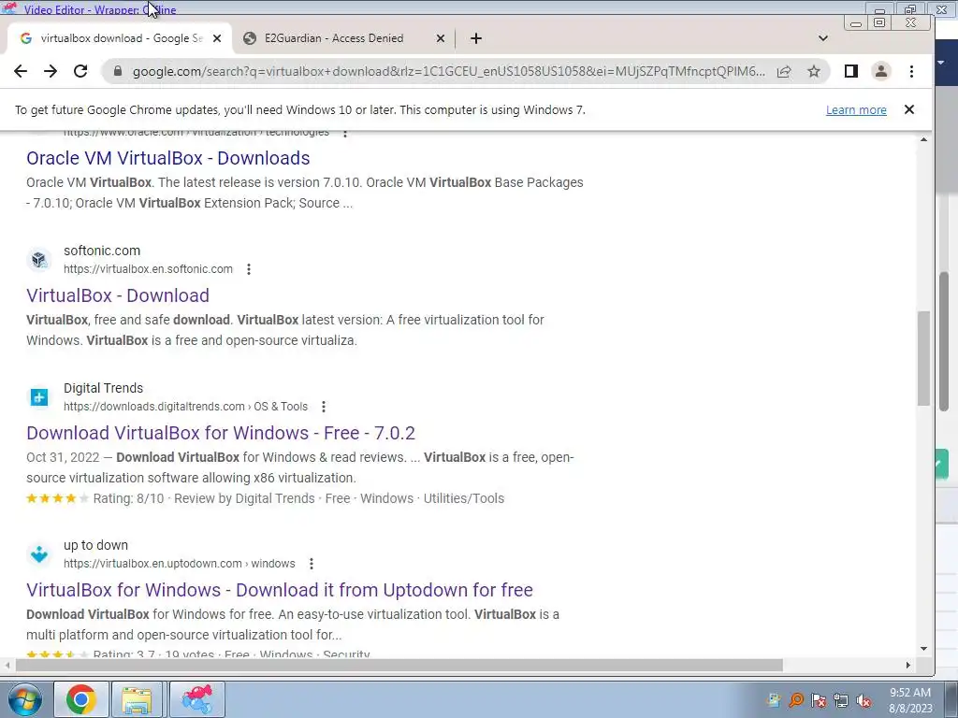Click the Chrome taskbar icon
The image size is (958, 718).
point(80,699)
